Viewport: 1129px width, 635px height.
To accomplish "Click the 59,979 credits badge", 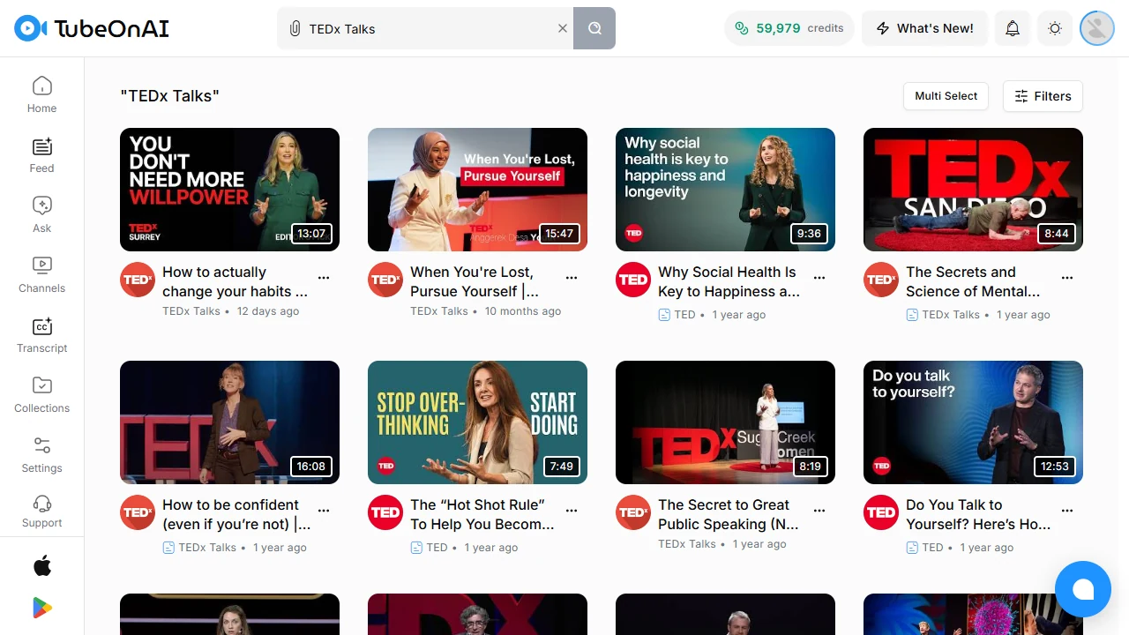I will click(789, 28).
